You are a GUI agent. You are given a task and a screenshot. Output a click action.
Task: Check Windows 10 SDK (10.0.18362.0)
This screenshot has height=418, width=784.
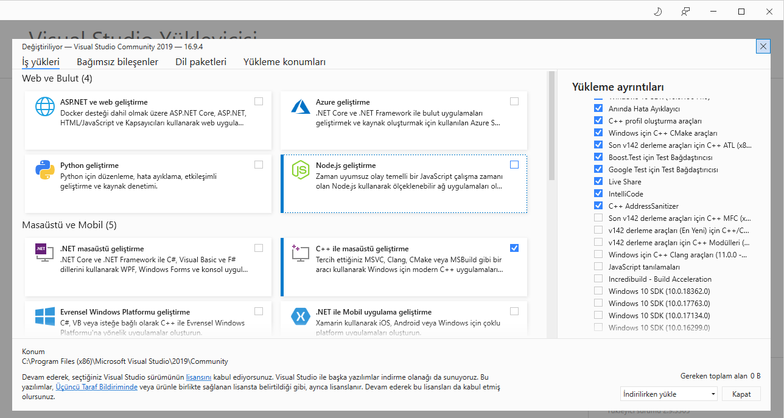pos(598,291)
